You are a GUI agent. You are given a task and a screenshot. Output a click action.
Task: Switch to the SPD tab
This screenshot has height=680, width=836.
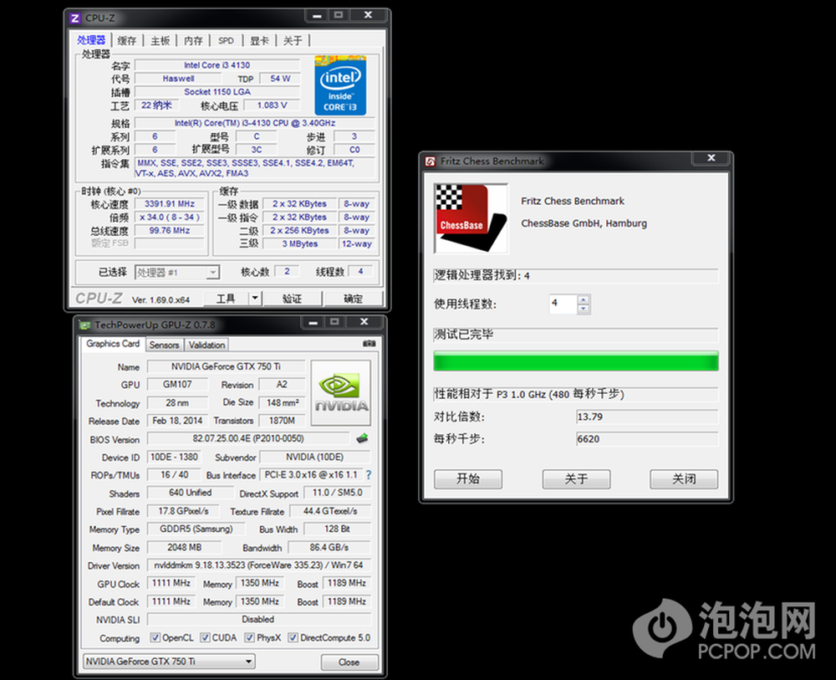(226, 40)
